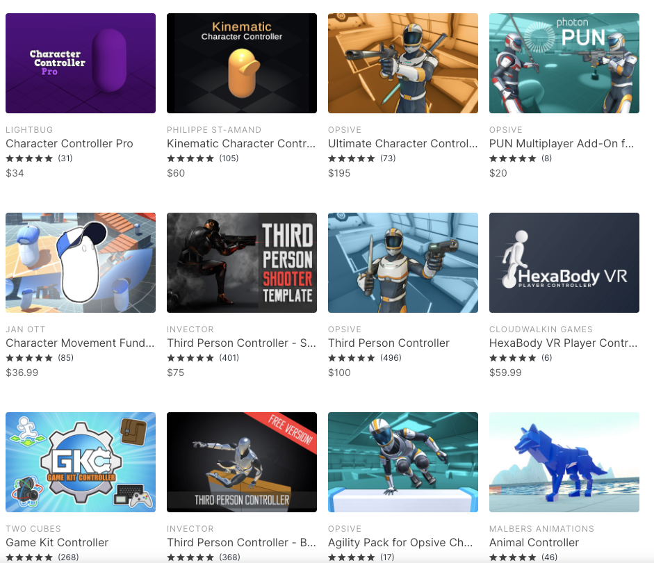Click the $34 price text
The height and width of the screenshot is (563, 654).
point(15,173)
